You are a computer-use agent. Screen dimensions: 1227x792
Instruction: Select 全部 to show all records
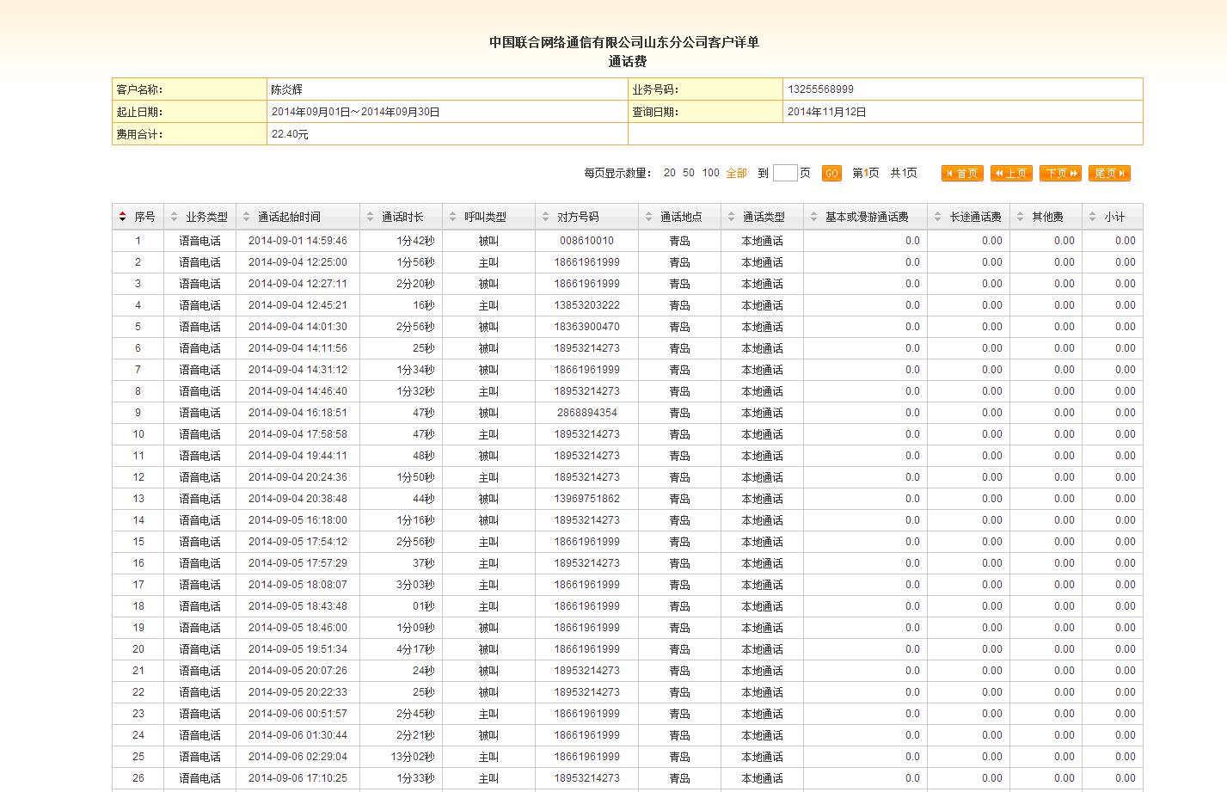tap(736, 173)
